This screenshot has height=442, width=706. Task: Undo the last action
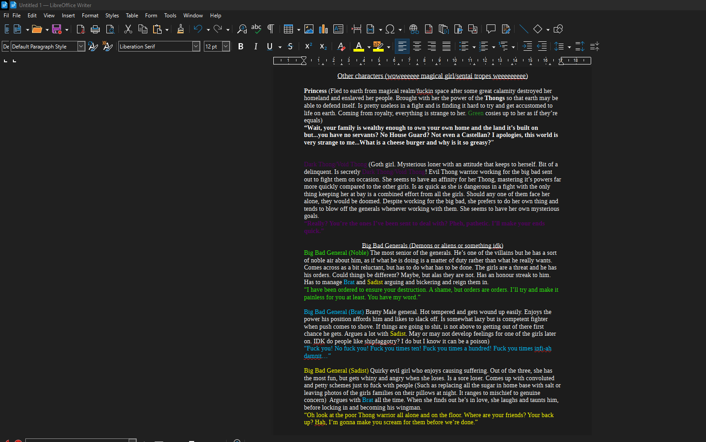point(198,29)
